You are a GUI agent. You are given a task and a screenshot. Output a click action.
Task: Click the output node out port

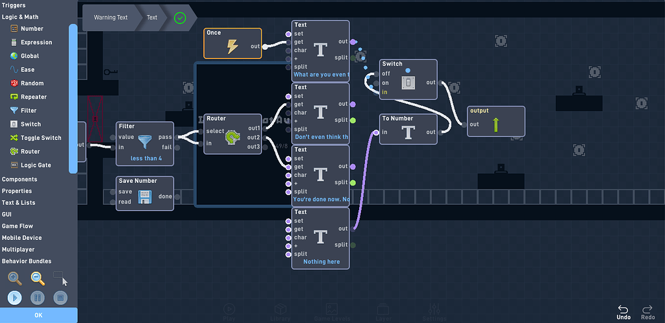click(464, 125)
